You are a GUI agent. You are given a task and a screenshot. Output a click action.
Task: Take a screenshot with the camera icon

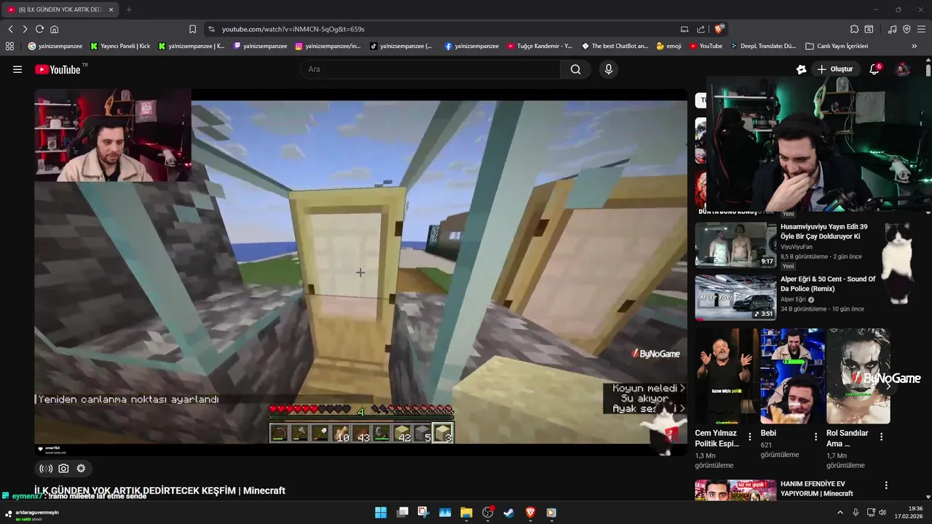point(63,469)
